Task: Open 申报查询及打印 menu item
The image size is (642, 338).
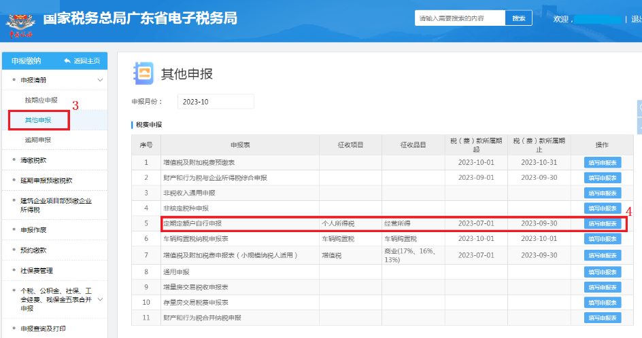Action: [43, 328]
